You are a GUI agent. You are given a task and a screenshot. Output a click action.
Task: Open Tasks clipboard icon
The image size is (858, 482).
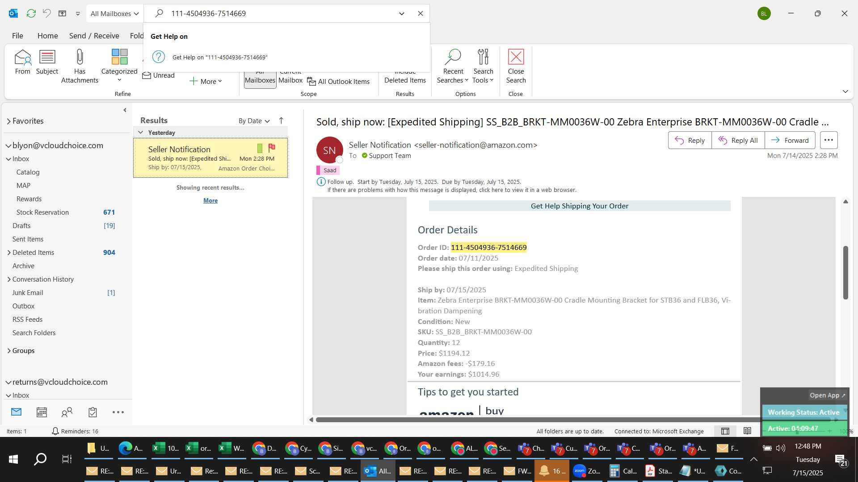[x=93, y=412]
